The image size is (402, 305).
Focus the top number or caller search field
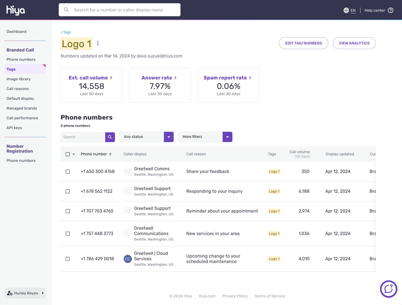120,10
